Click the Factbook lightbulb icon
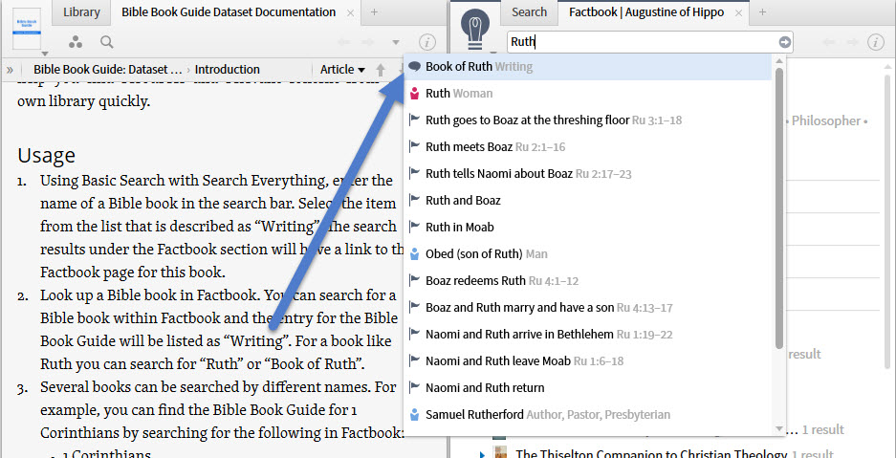The width and height of the screenshot is (896, 458). (x=475, y=29)
